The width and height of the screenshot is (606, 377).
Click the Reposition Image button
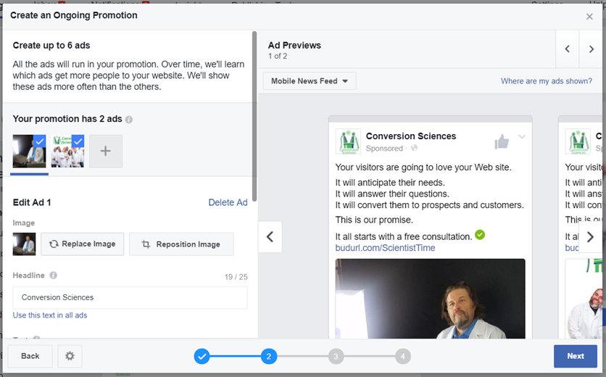point(181,244)
